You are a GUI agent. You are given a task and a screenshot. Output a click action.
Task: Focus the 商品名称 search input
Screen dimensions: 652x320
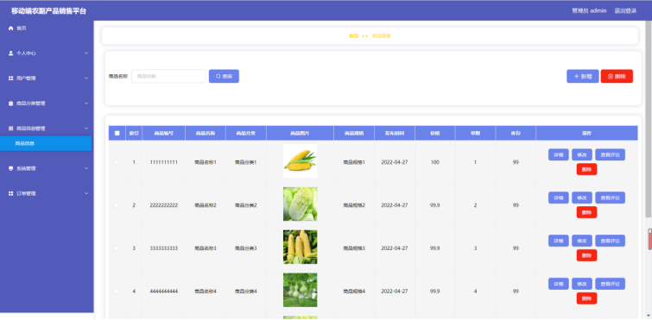168,77
